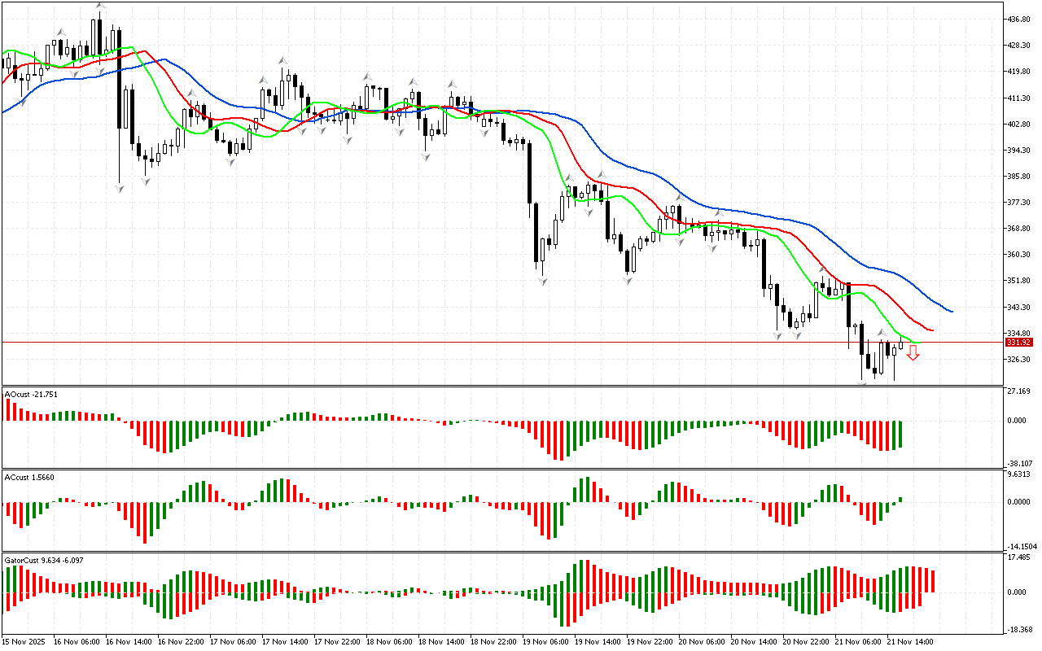Select the right end of the red Alligator line
Screen dimensions: 1042x651
click(x=932, y=330)
